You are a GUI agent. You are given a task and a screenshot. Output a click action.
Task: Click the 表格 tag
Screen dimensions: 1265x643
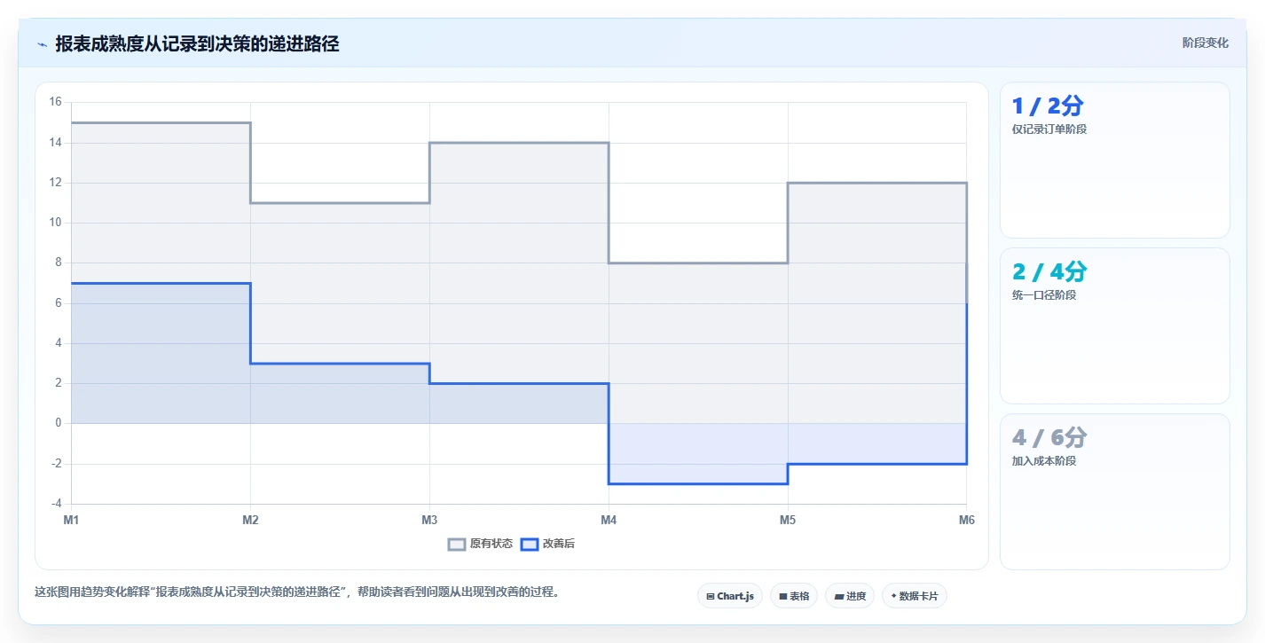pos(794,596)
